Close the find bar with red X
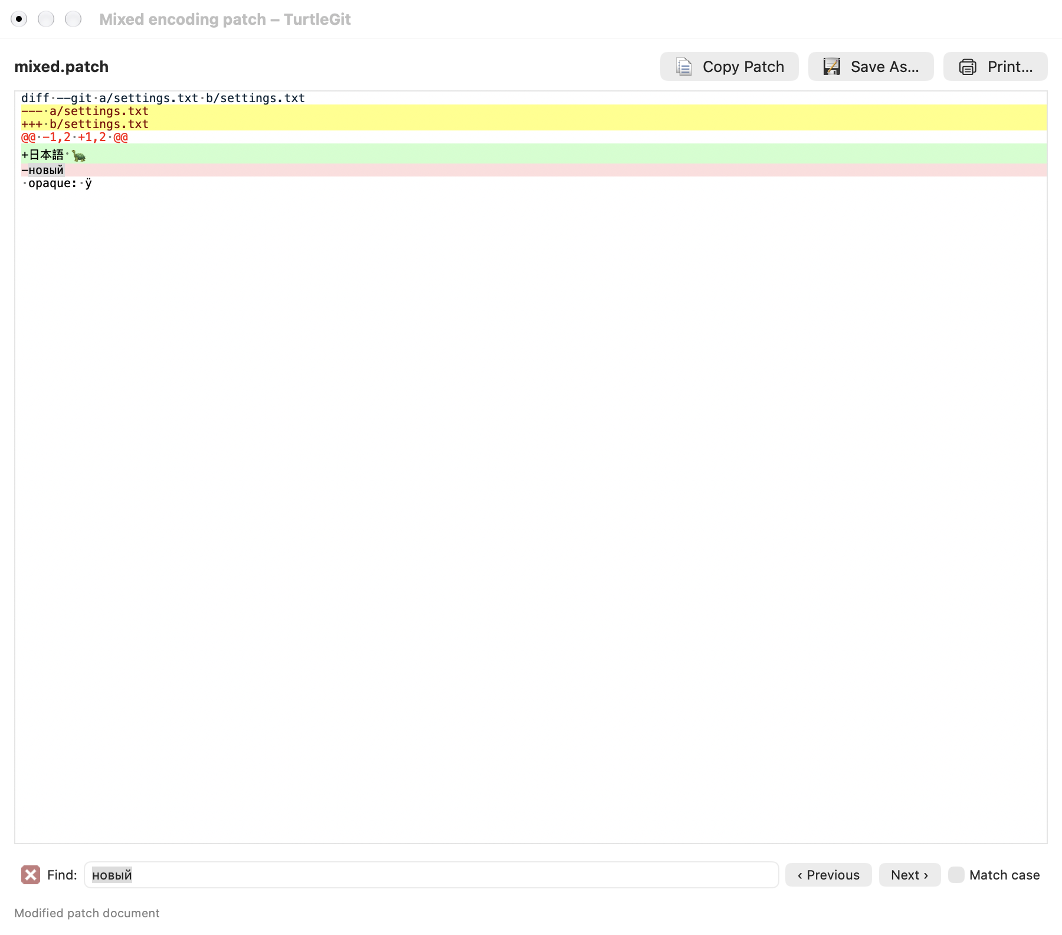Viewport: 1062px width, 935px height. 31,875
